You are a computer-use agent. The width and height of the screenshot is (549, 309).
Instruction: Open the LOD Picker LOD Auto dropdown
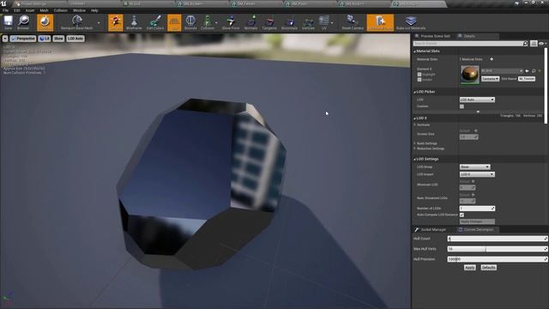coord(477,100)
